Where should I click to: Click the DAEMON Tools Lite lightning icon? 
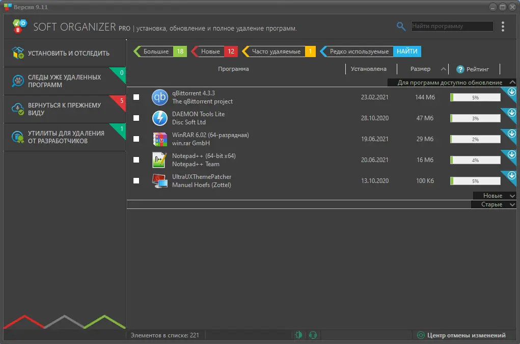[x=159, y=118]
